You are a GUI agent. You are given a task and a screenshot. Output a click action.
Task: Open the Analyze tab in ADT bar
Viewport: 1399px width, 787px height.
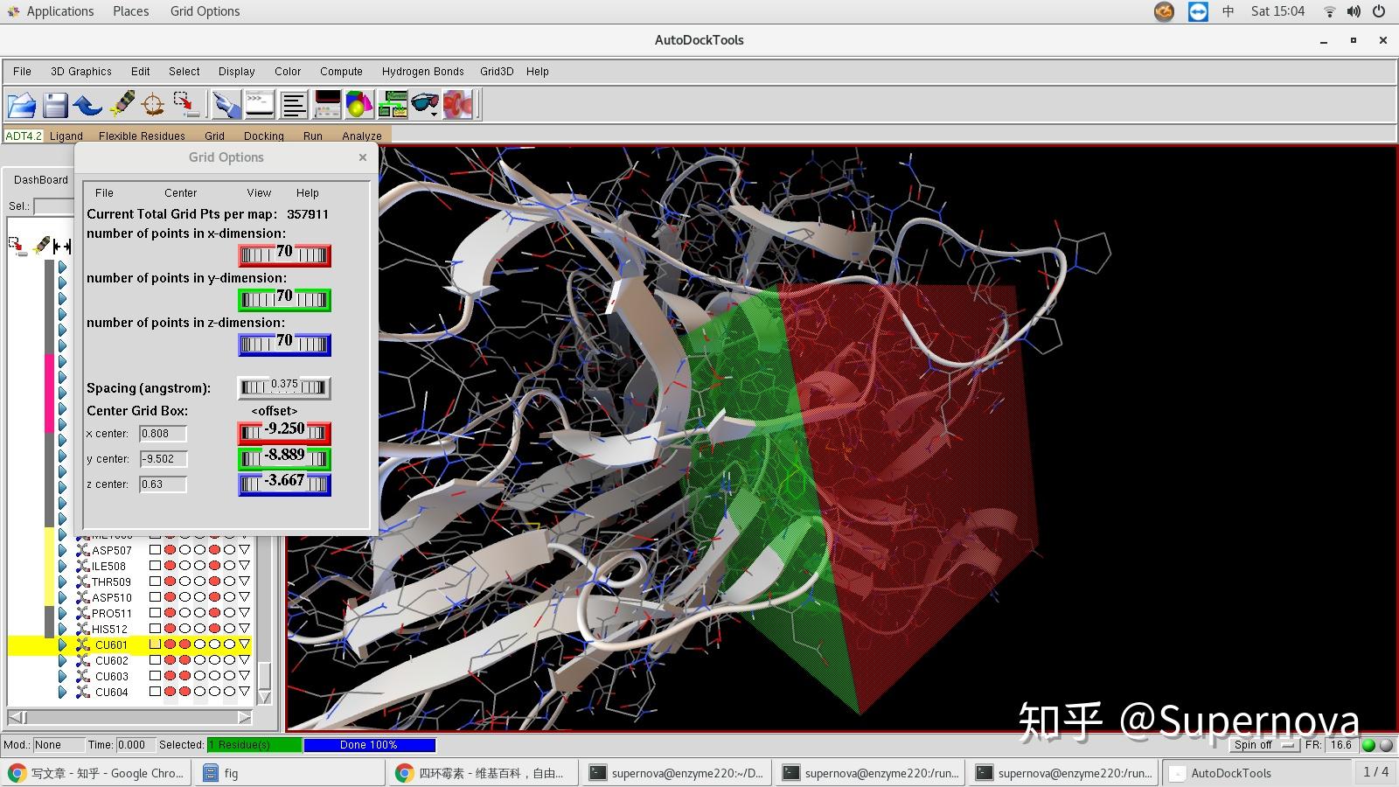pos(361,136)
